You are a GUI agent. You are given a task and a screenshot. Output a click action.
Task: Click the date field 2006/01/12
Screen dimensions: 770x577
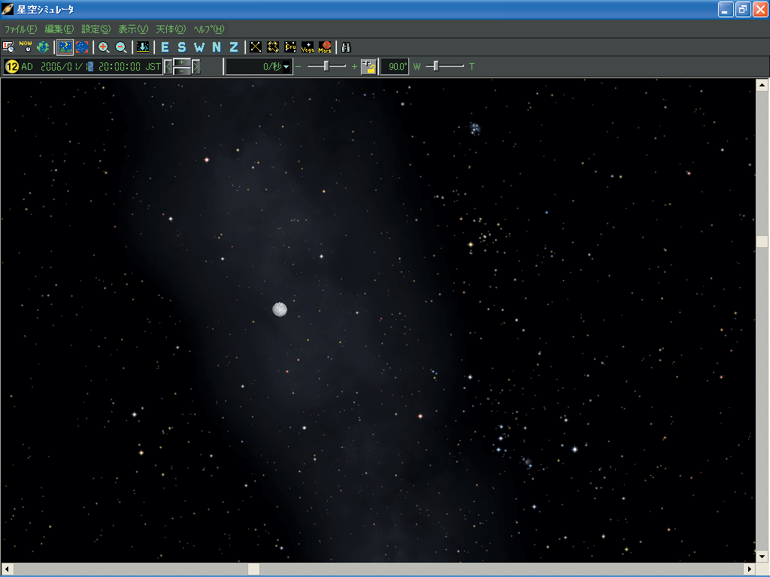pos(67,67)
